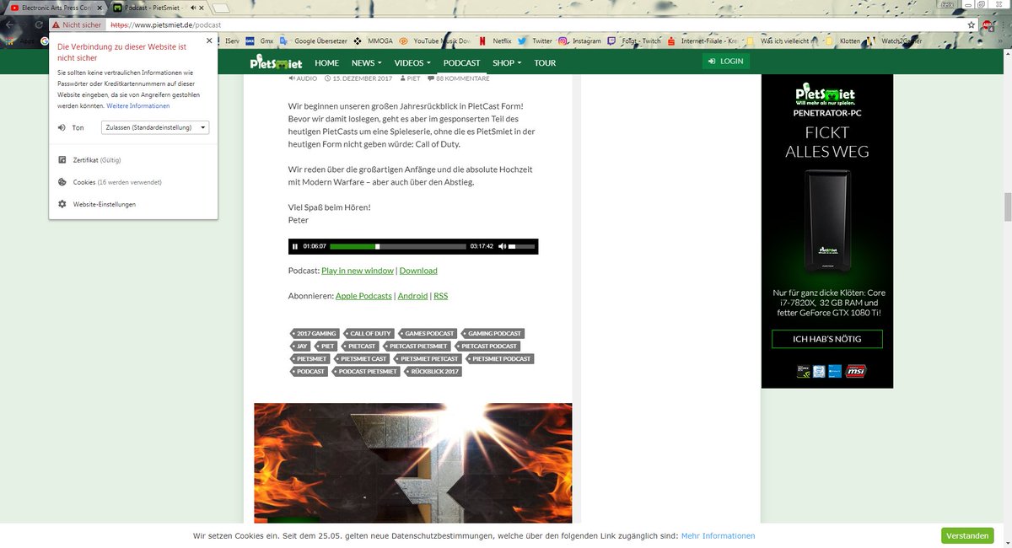Open the Klotten bookmark folder
The image size is (1012, 548).
tap(843, 40)
